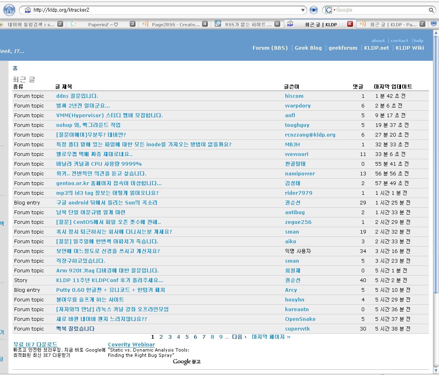Open the story 'KLDP 11주년 KLDPConf 후기'
The image size is (439, 375).
110,280
